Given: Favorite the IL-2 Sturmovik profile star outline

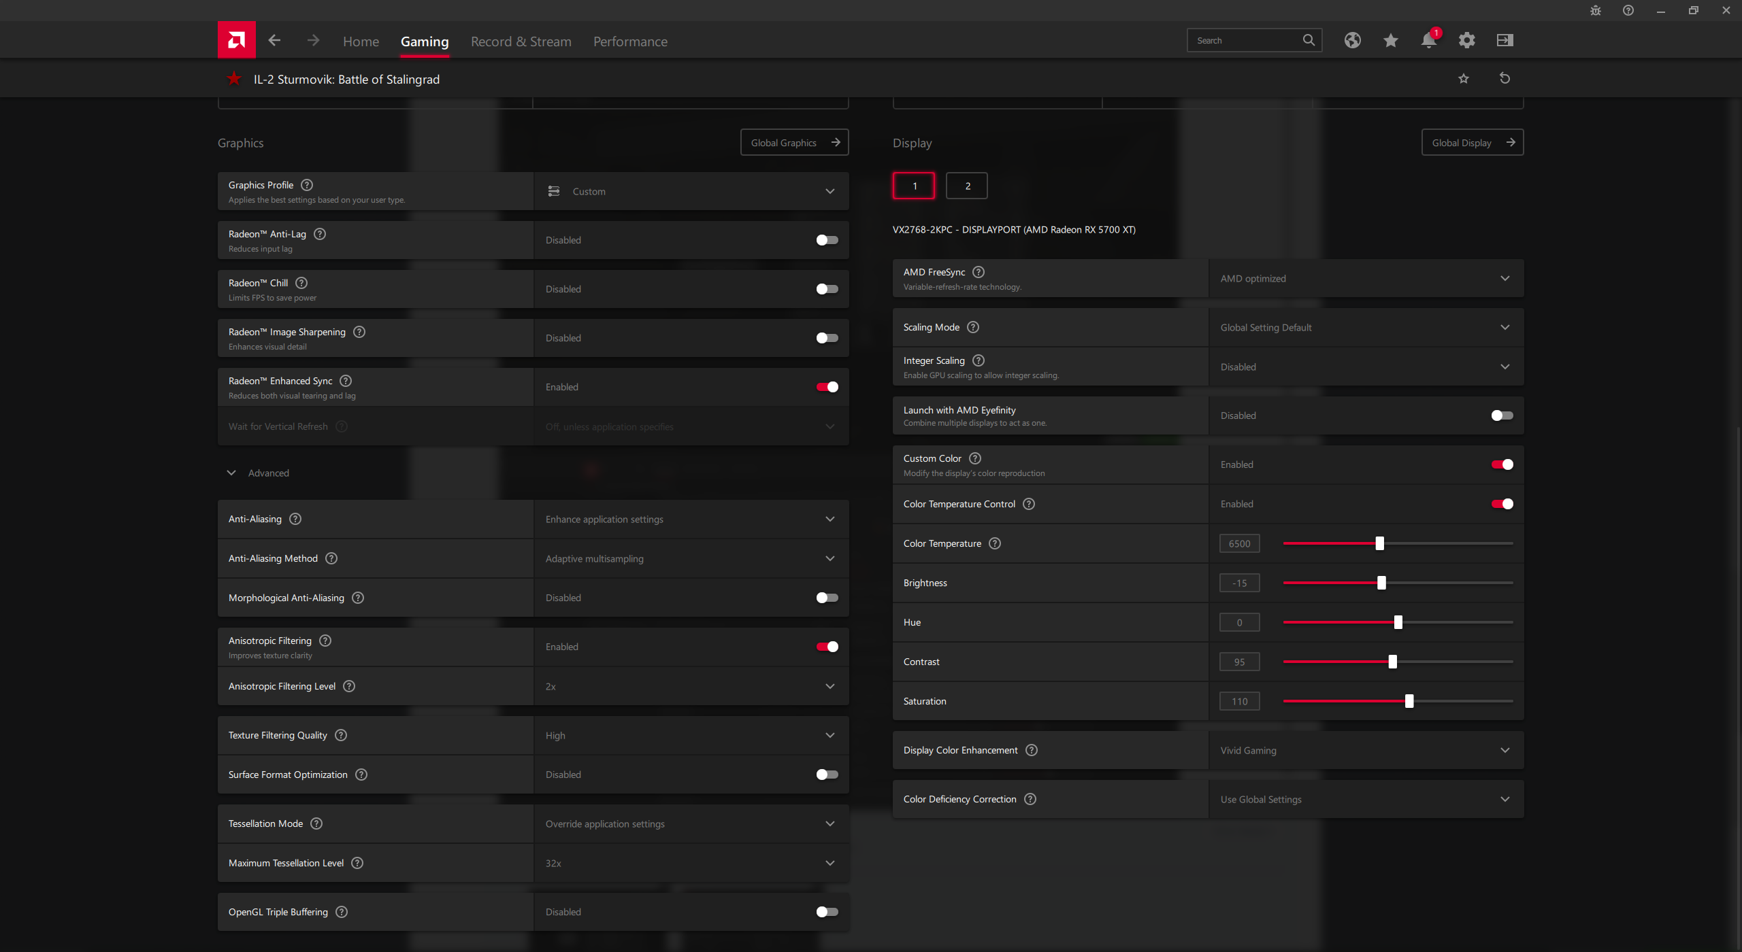Looking at the screenshot, I should [1464, 79].
